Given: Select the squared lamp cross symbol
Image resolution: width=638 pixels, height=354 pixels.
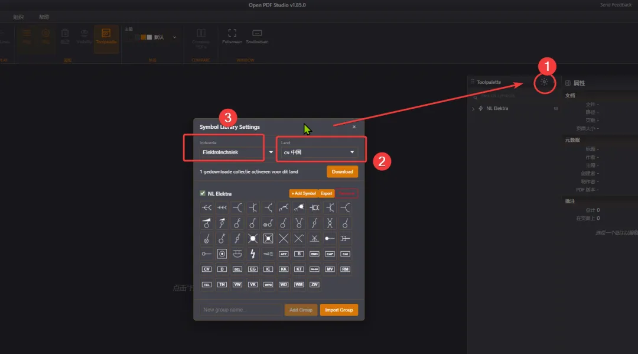Looking at the screenshot, I should (268, 238).
